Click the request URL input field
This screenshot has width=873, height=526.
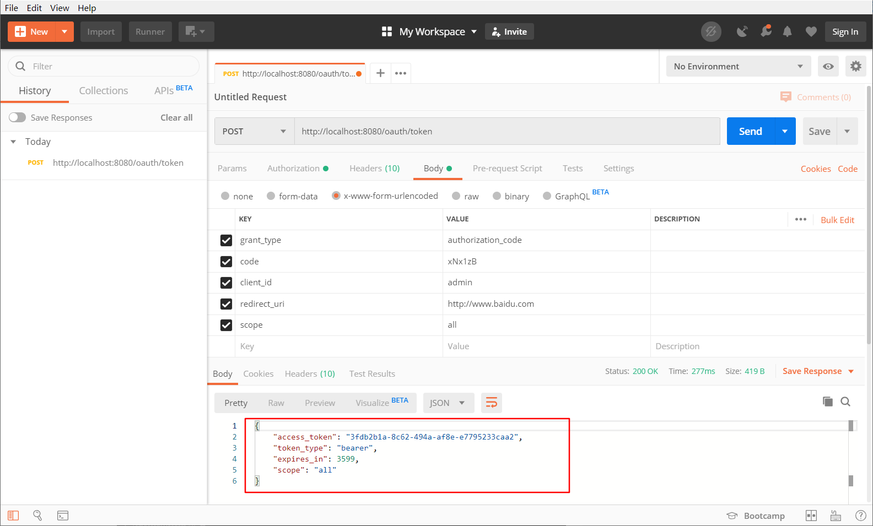tap(507, 132)
